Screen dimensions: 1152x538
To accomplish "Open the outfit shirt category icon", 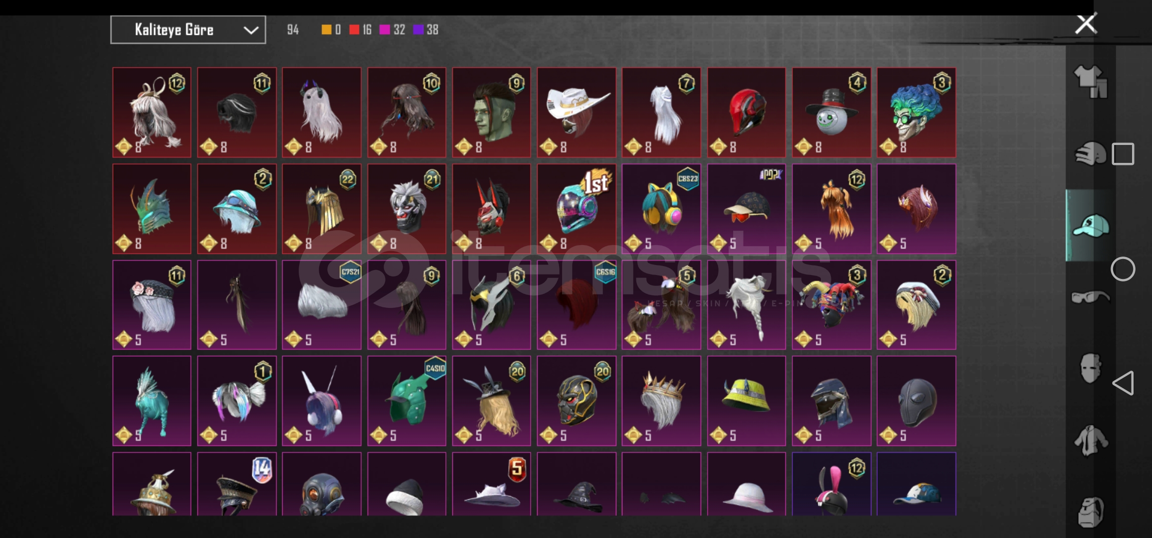I will tap(1091, 82).
